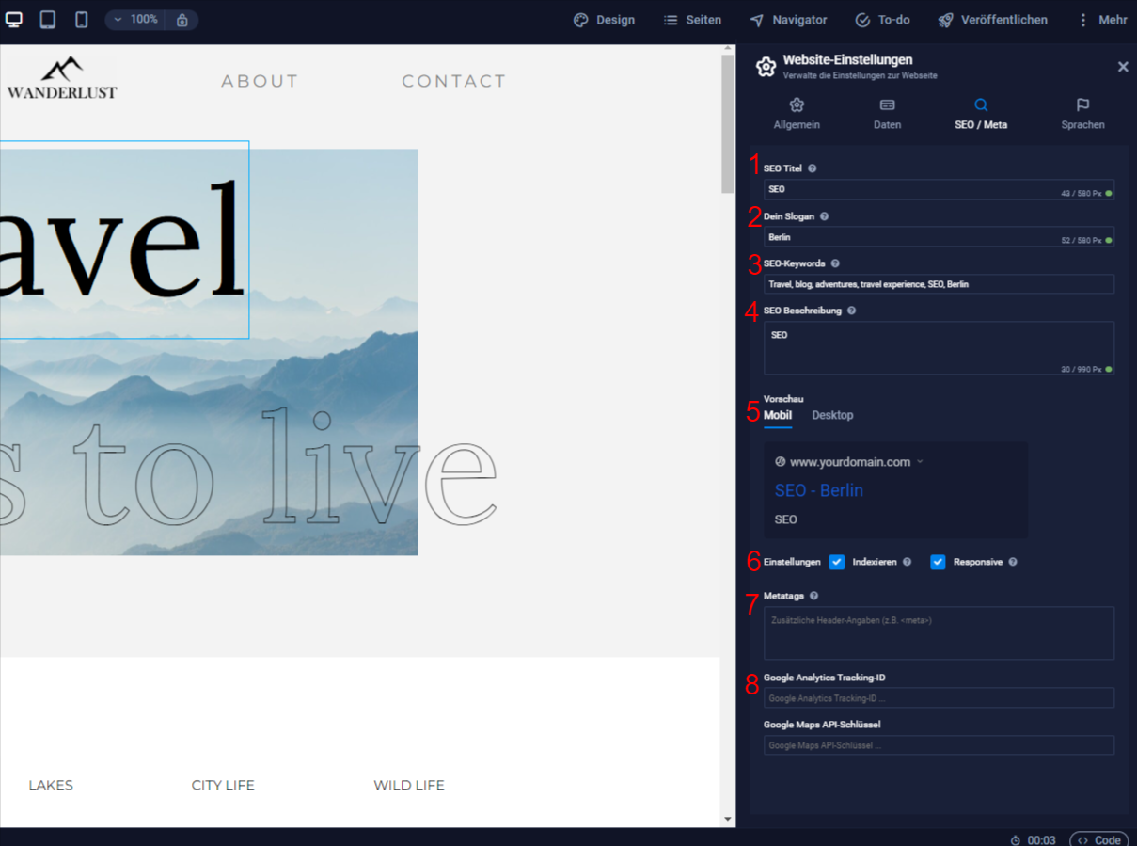Select the SEO / Meta tab
1137x846 pixels.
[981, 113]
